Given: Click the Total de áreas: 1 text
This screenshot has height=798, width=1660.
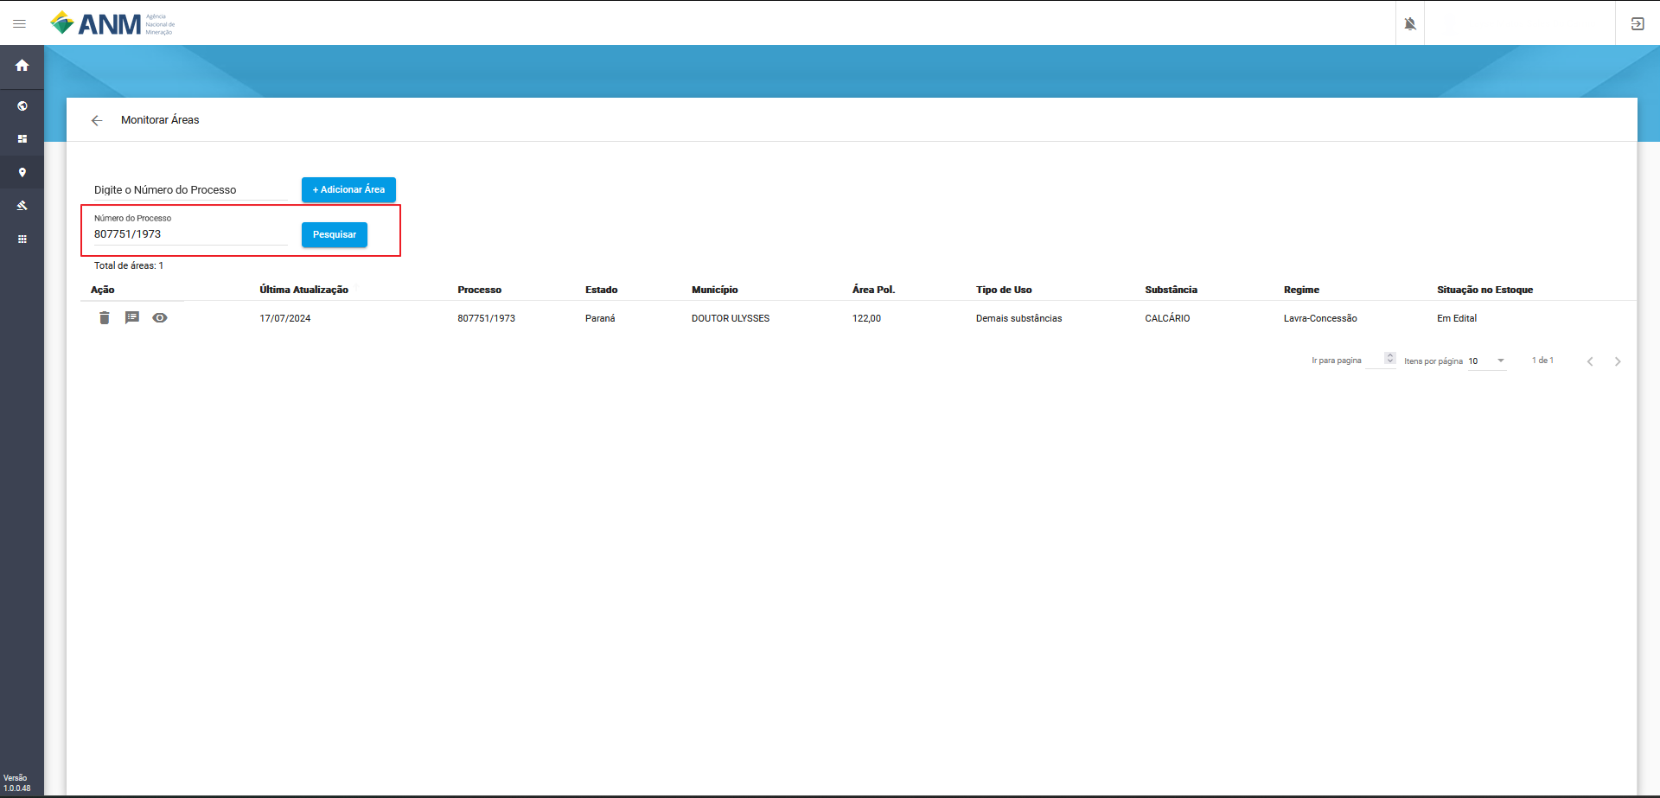Looking at the screenshot, I should point(129,265).
